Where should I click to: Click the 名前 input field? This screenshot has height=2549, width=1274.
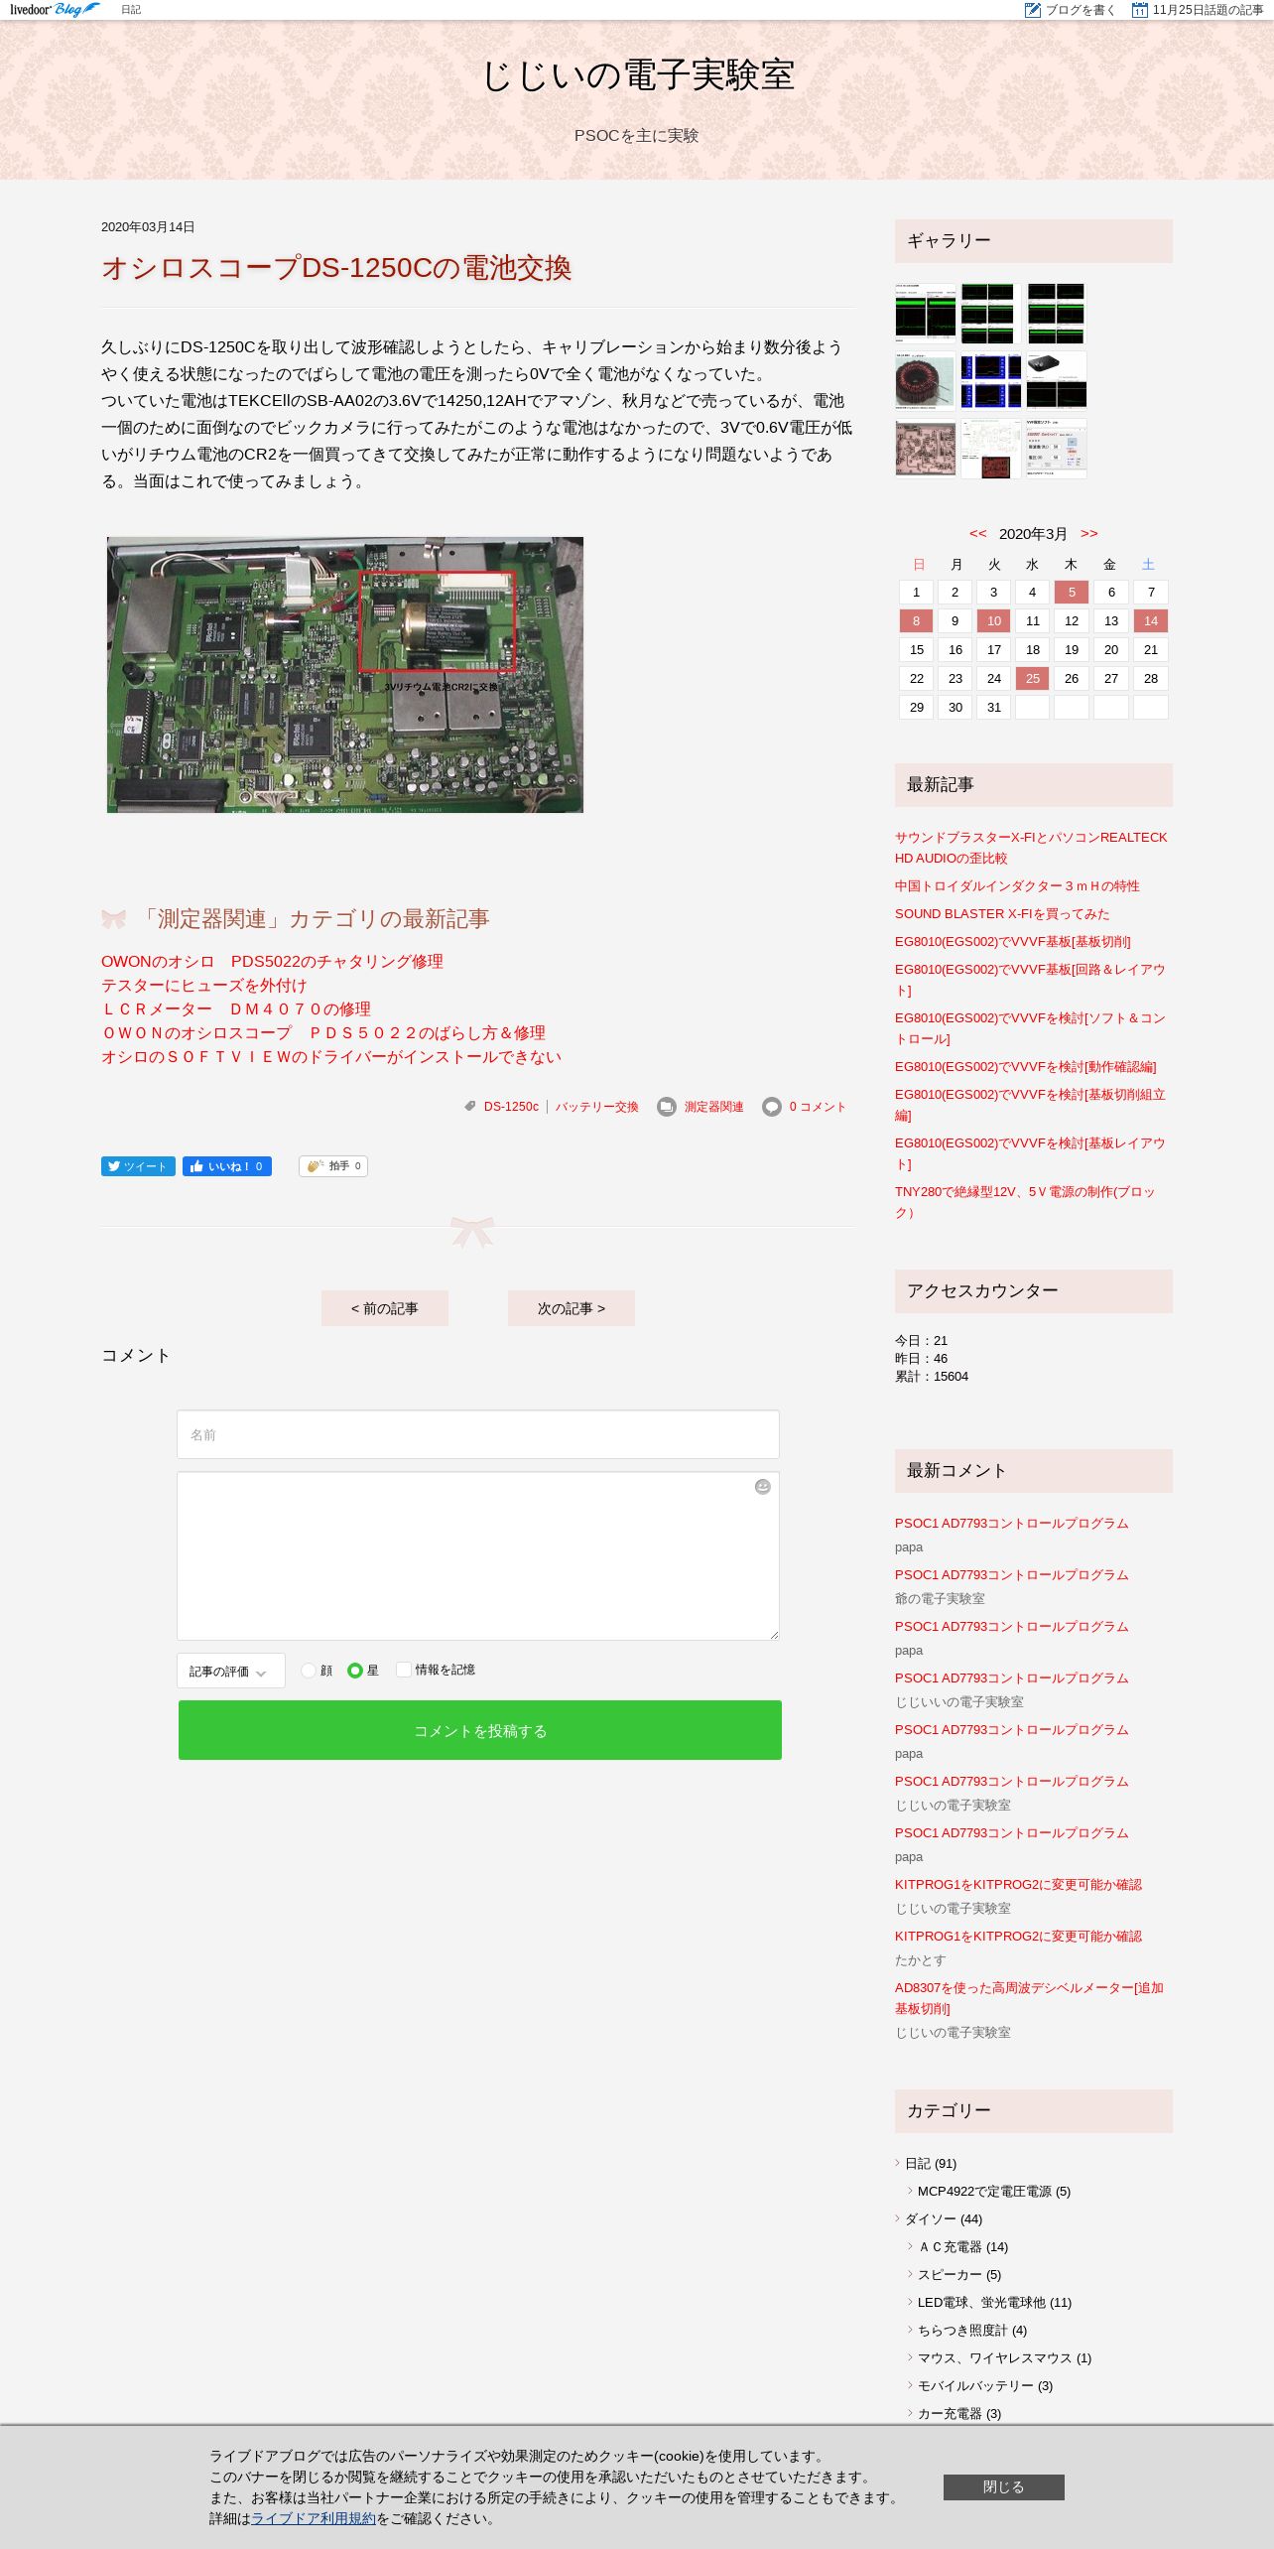478,1434
